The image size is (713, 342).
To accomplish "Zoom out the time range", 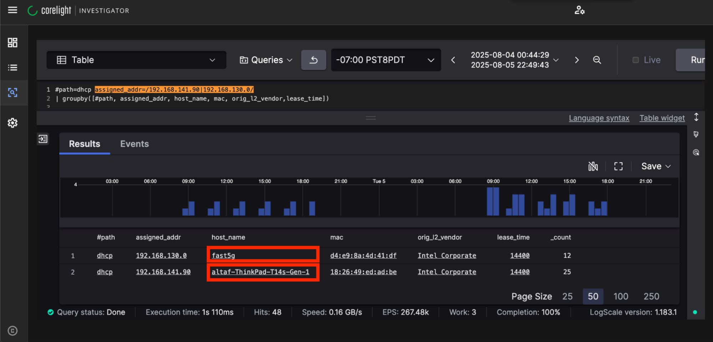I will point(597,60).
